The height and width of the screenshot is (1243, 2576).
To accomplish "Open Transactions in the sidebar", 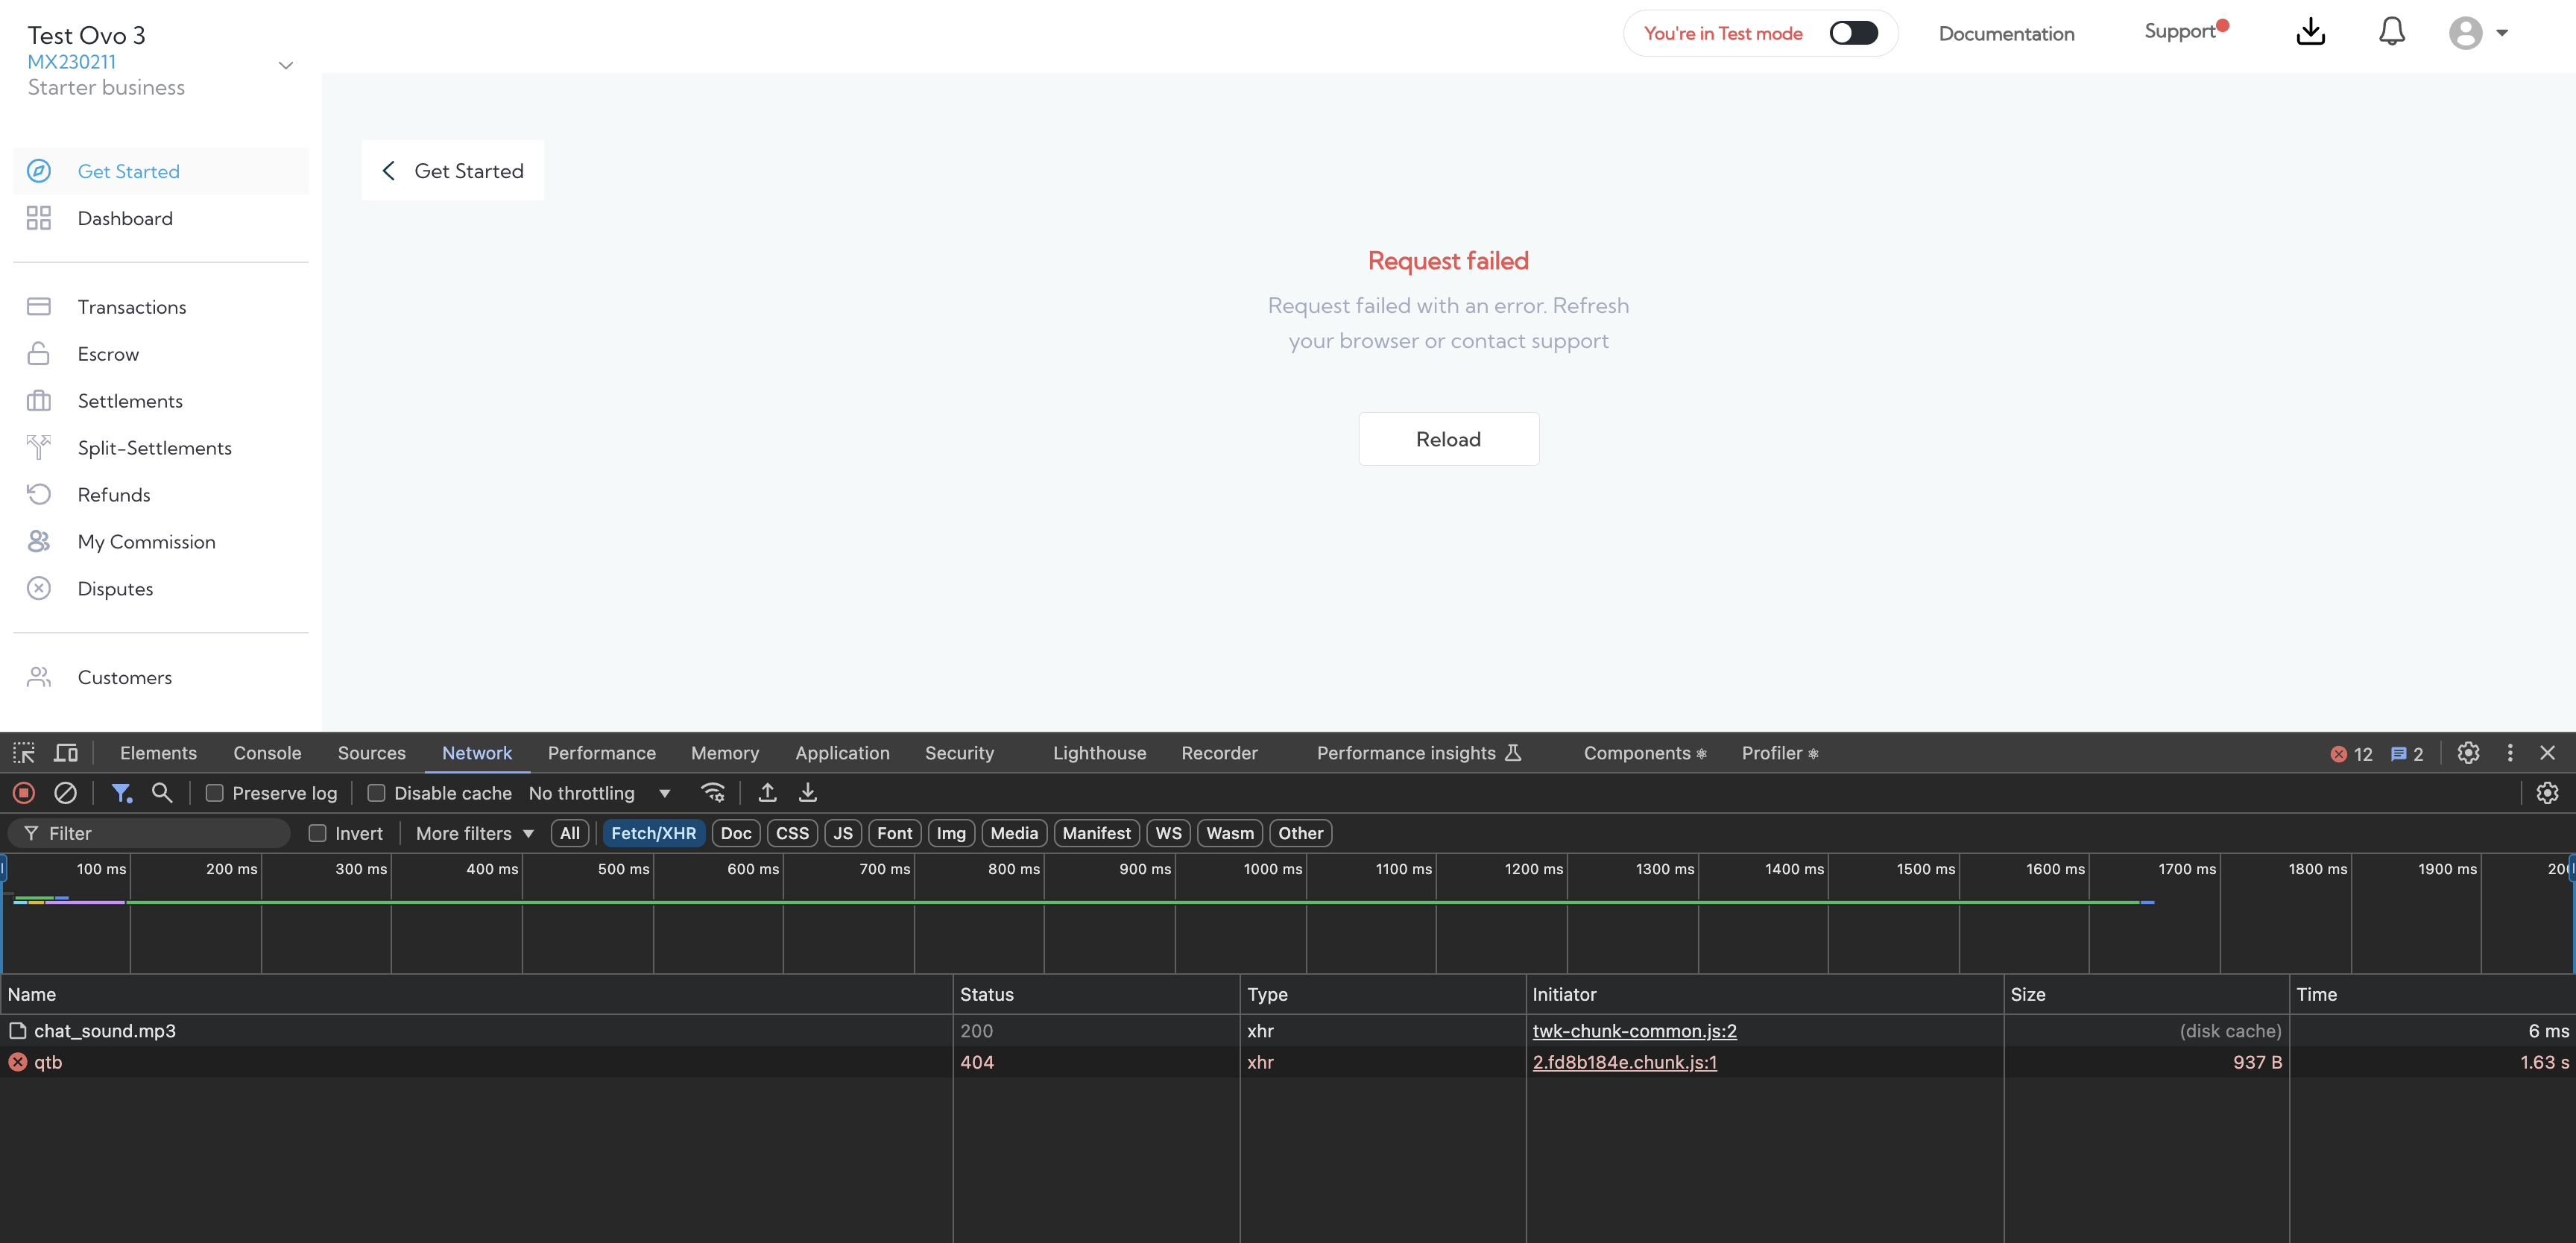I will point(132,307).
